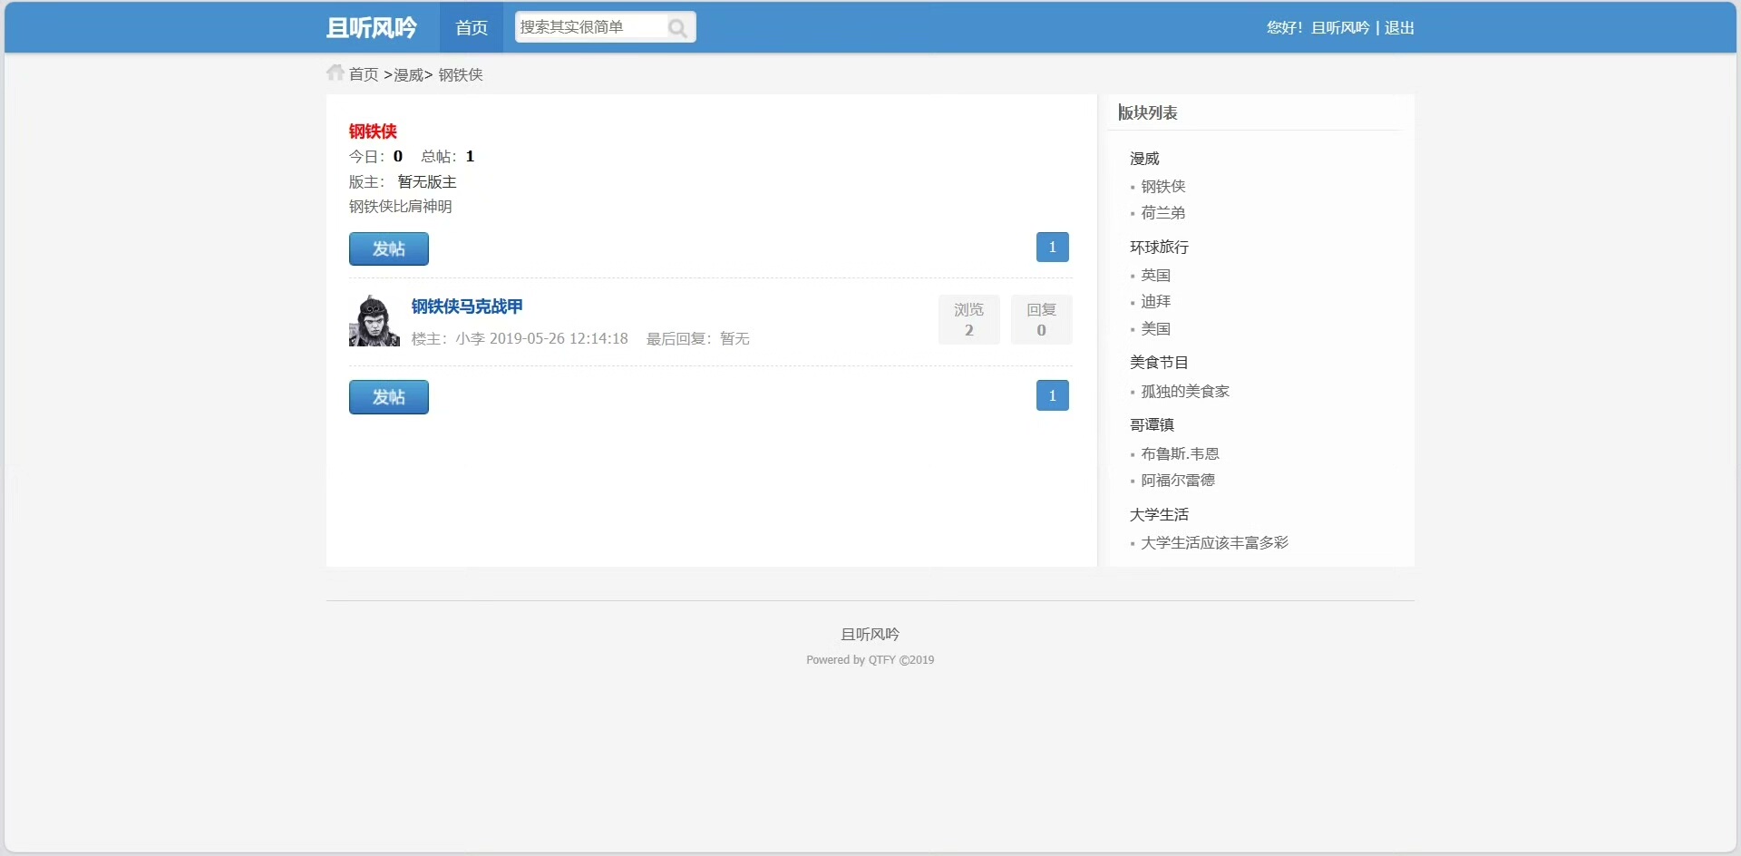
Task: Open the 哥谭镇 category
Action: tap(1152, 424)
